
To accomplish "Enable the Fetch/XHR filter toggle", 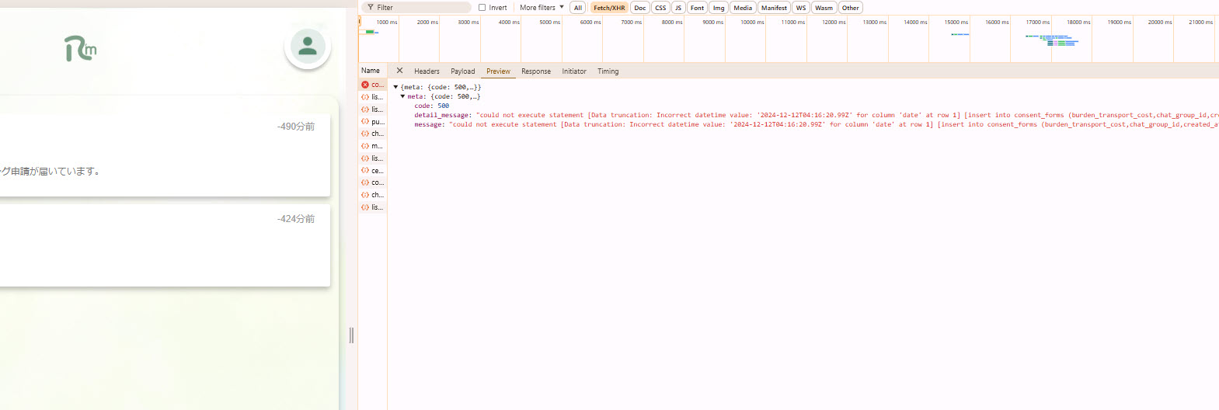I will click(x=609, y=8).
